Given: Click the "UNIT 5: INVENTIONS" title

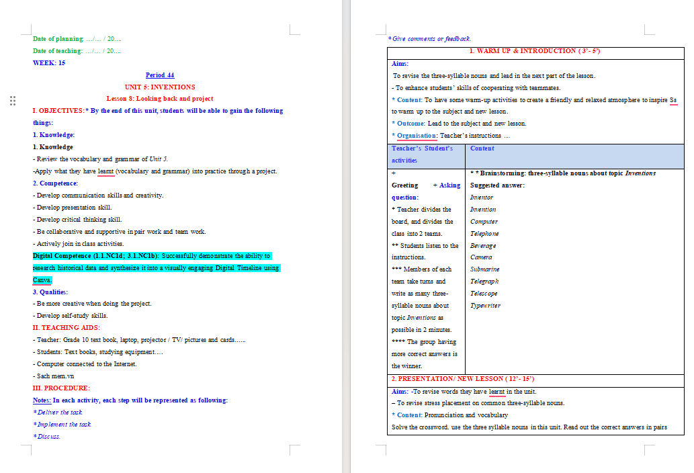Looking at the screenshot, I should coord(160,87).
